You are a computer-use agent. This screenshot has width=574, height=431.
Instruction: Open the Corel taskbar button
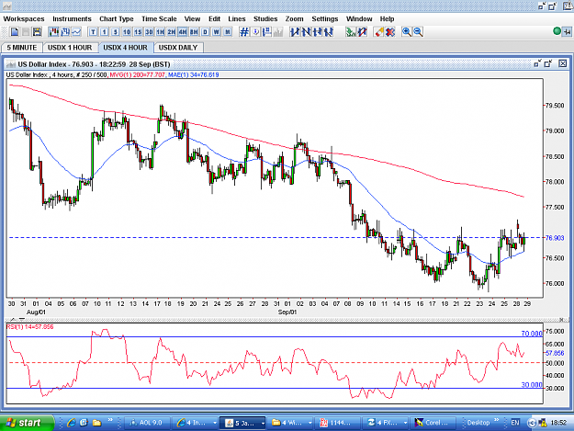point(433,423)
